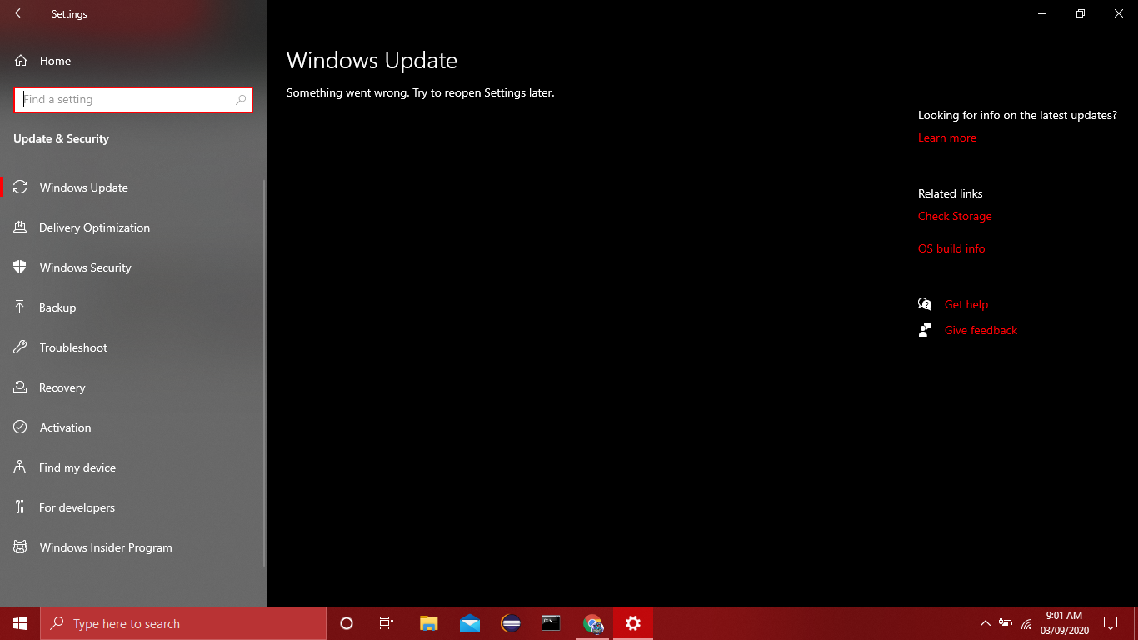Click the Learn more link
The width and height of the screenshot is (1138, 640).
coord(946,137)
